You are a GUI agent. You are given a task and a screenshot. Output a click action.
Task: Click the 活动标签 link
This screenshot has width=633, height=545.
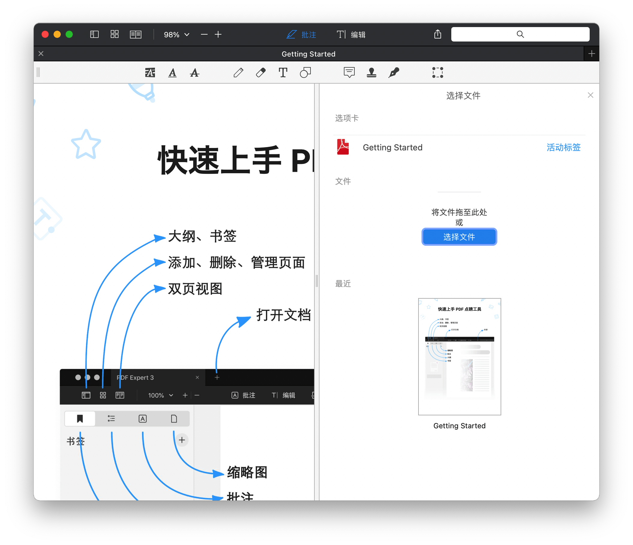point(563,148)
